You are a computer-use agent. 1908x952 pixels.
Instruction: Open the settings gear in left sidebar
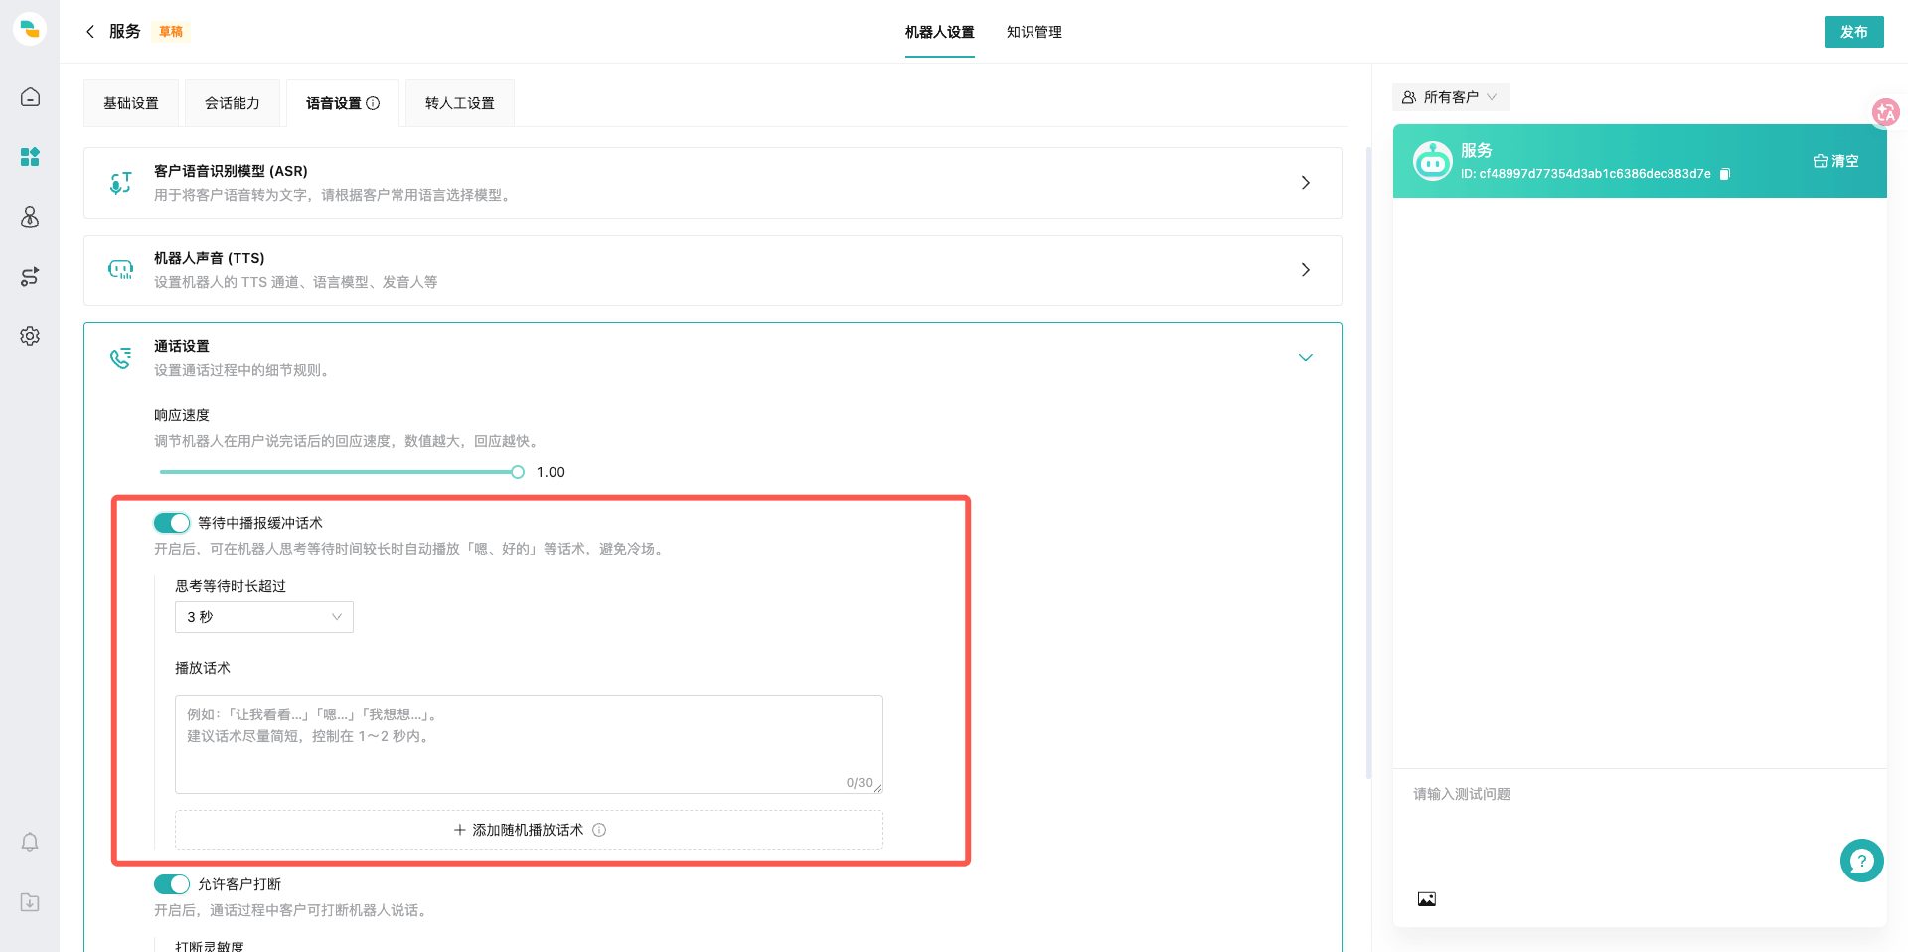(x=30, y=336)
